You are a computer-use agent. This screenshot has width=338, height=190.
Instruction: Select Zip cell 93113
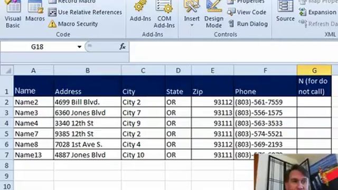[x=212, y=112]
